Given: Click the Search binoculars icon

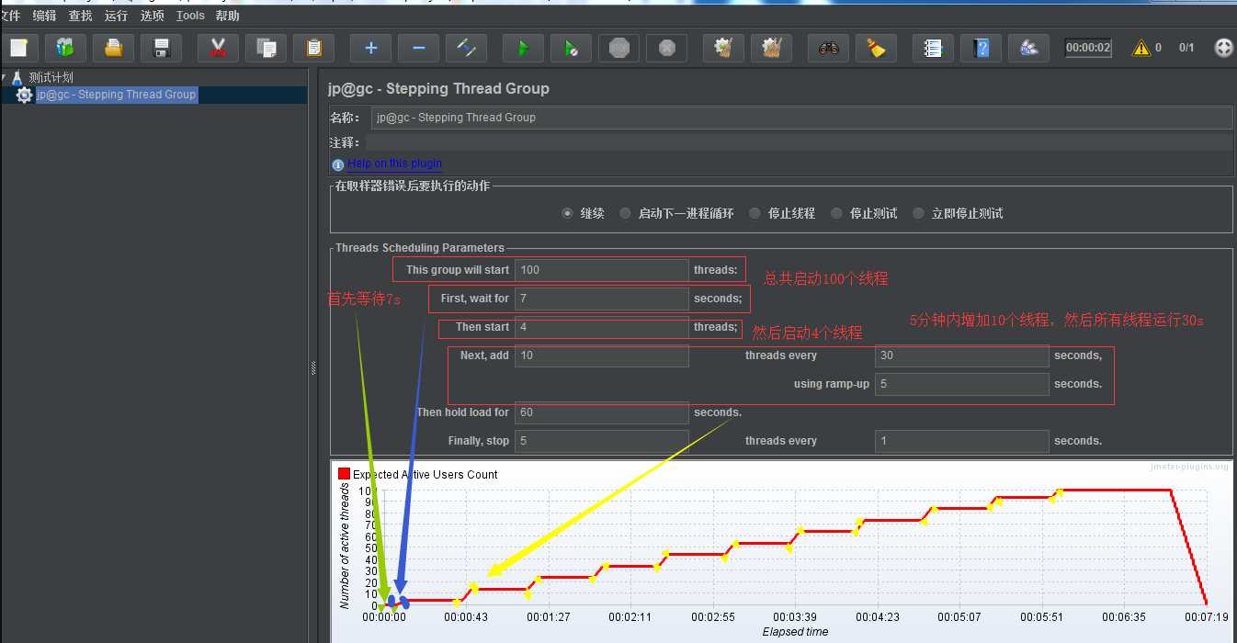Looking at the screenshot, I should [828, 48].
